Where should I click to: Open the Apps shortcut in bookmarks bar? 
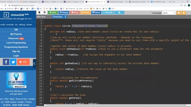pyautogui.click(x=2, y=9)
